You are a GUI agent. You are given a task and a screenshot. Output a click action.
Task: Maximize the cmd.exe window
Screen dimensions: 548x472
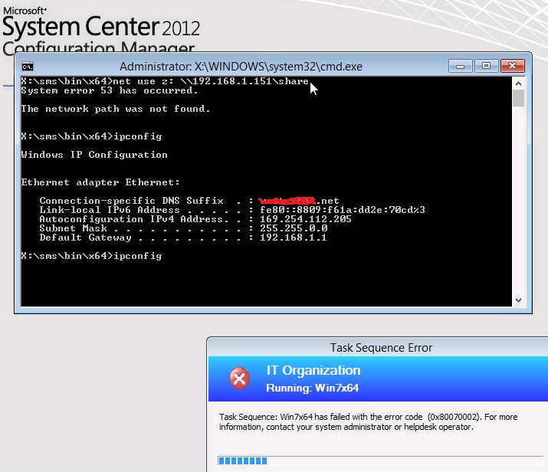pyautogui.click(x=486, y=66)
